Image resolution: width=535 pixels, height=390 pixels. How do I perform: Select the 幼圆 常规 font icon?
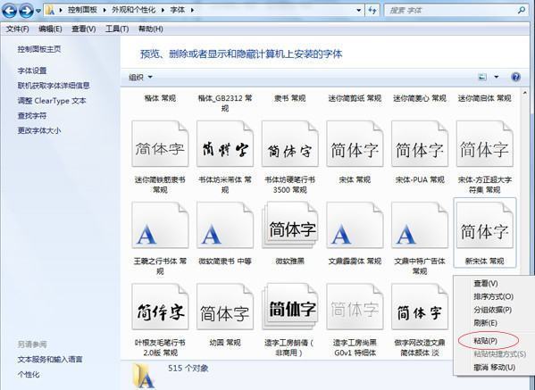[x=225, y=307]
